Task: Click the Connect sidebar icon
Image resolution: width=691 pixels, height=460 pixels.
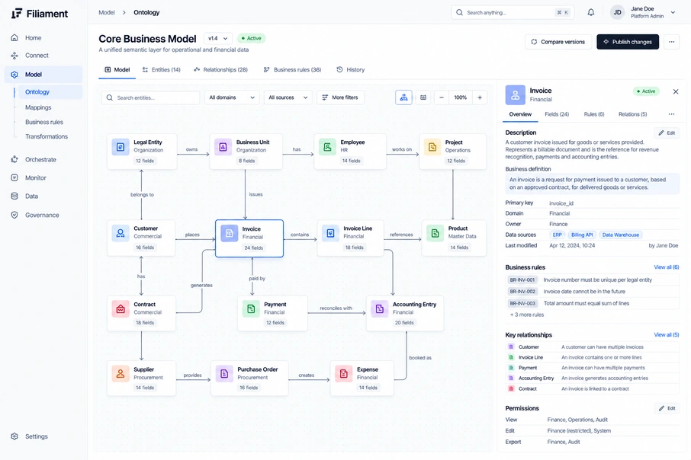Action: click(14, 56)
